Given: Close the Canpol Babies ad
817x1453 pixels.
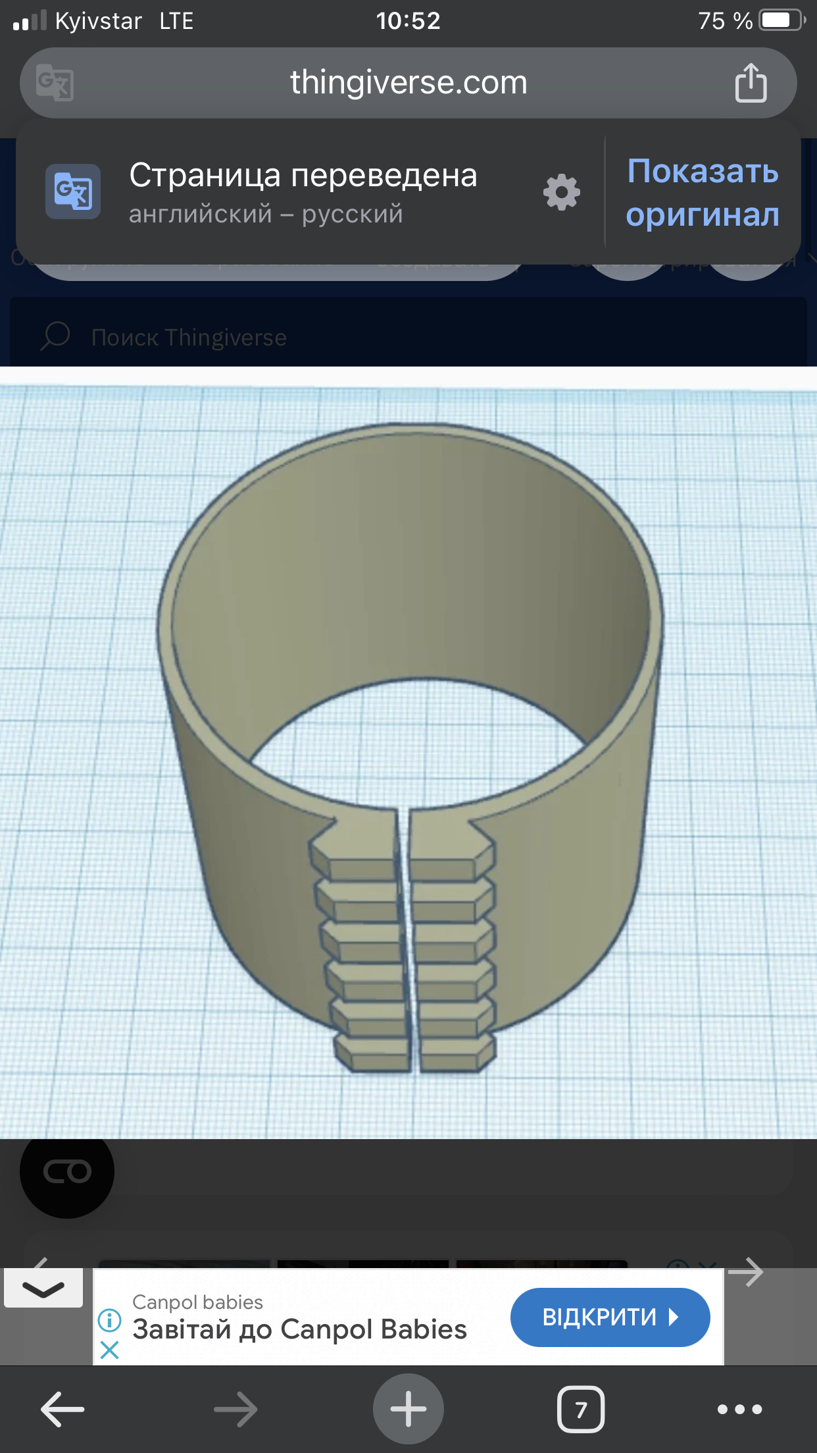Looking at the screenshot, I should coord(109,1351).
